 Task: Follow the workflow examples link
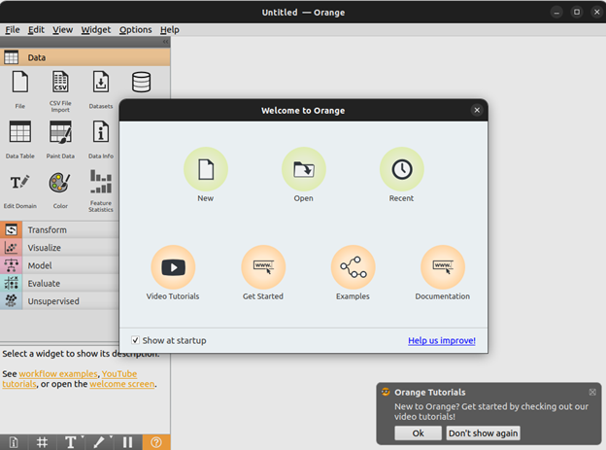[58, 374]
